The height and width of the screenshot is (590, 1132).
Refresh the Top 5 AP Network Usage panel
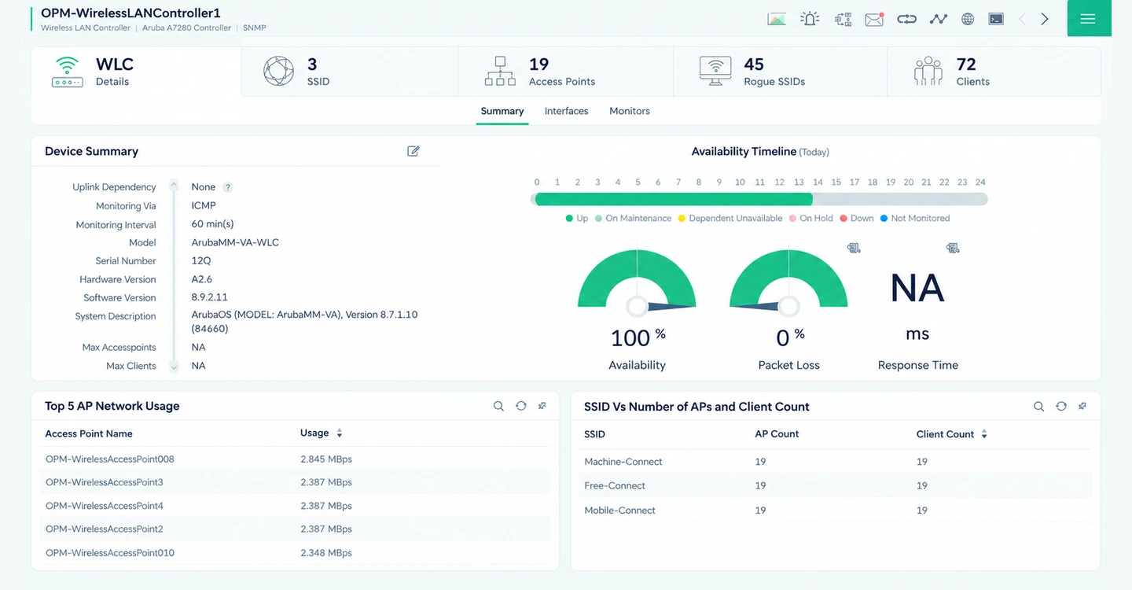(520, 406)
